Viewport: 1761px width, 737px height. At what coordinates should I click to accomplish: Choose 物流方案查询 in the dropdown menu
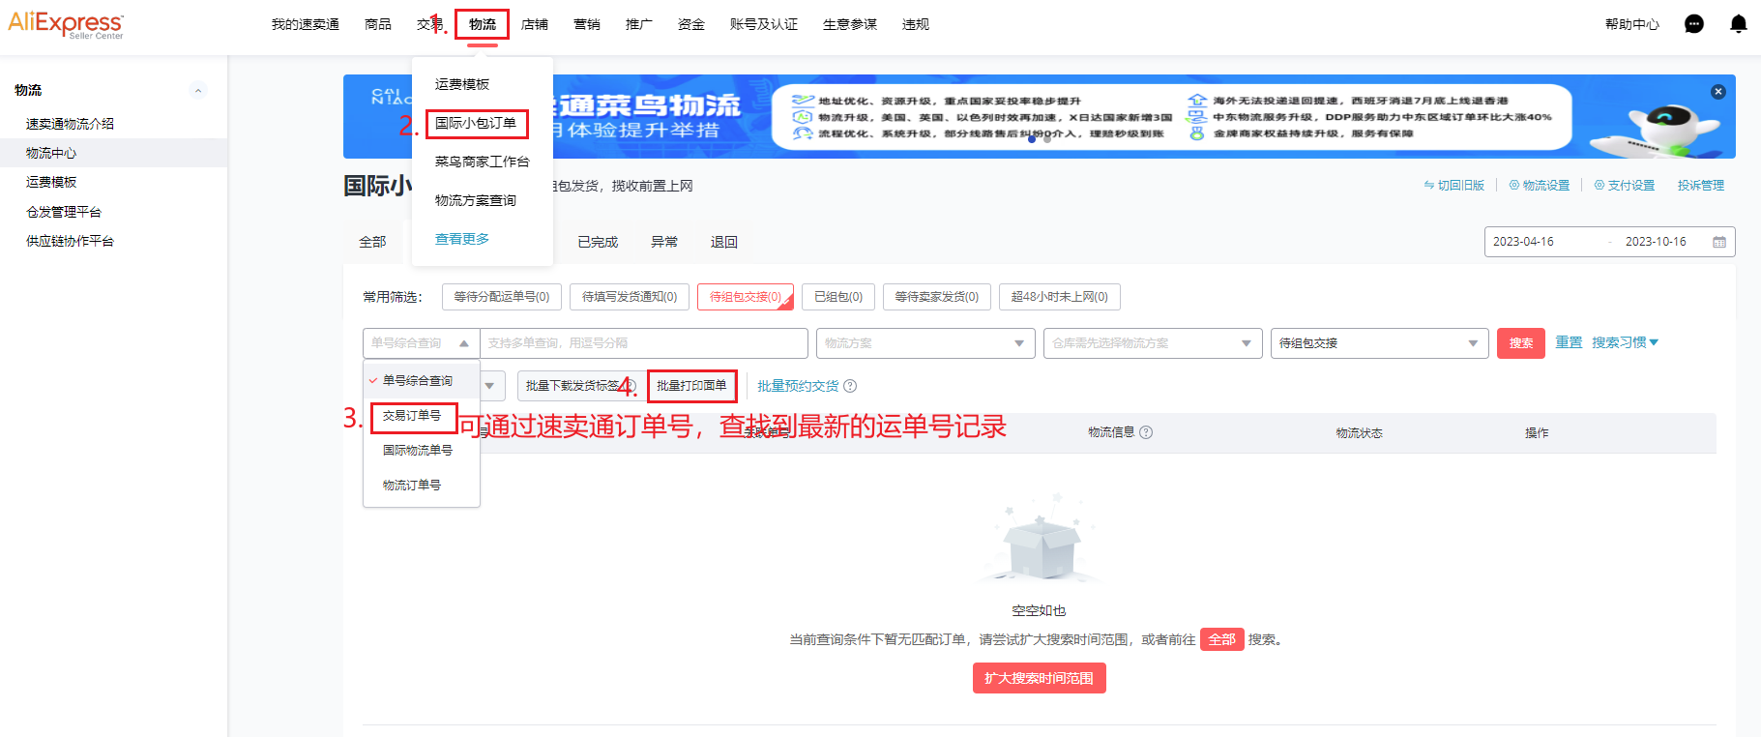tap(476, 200)
